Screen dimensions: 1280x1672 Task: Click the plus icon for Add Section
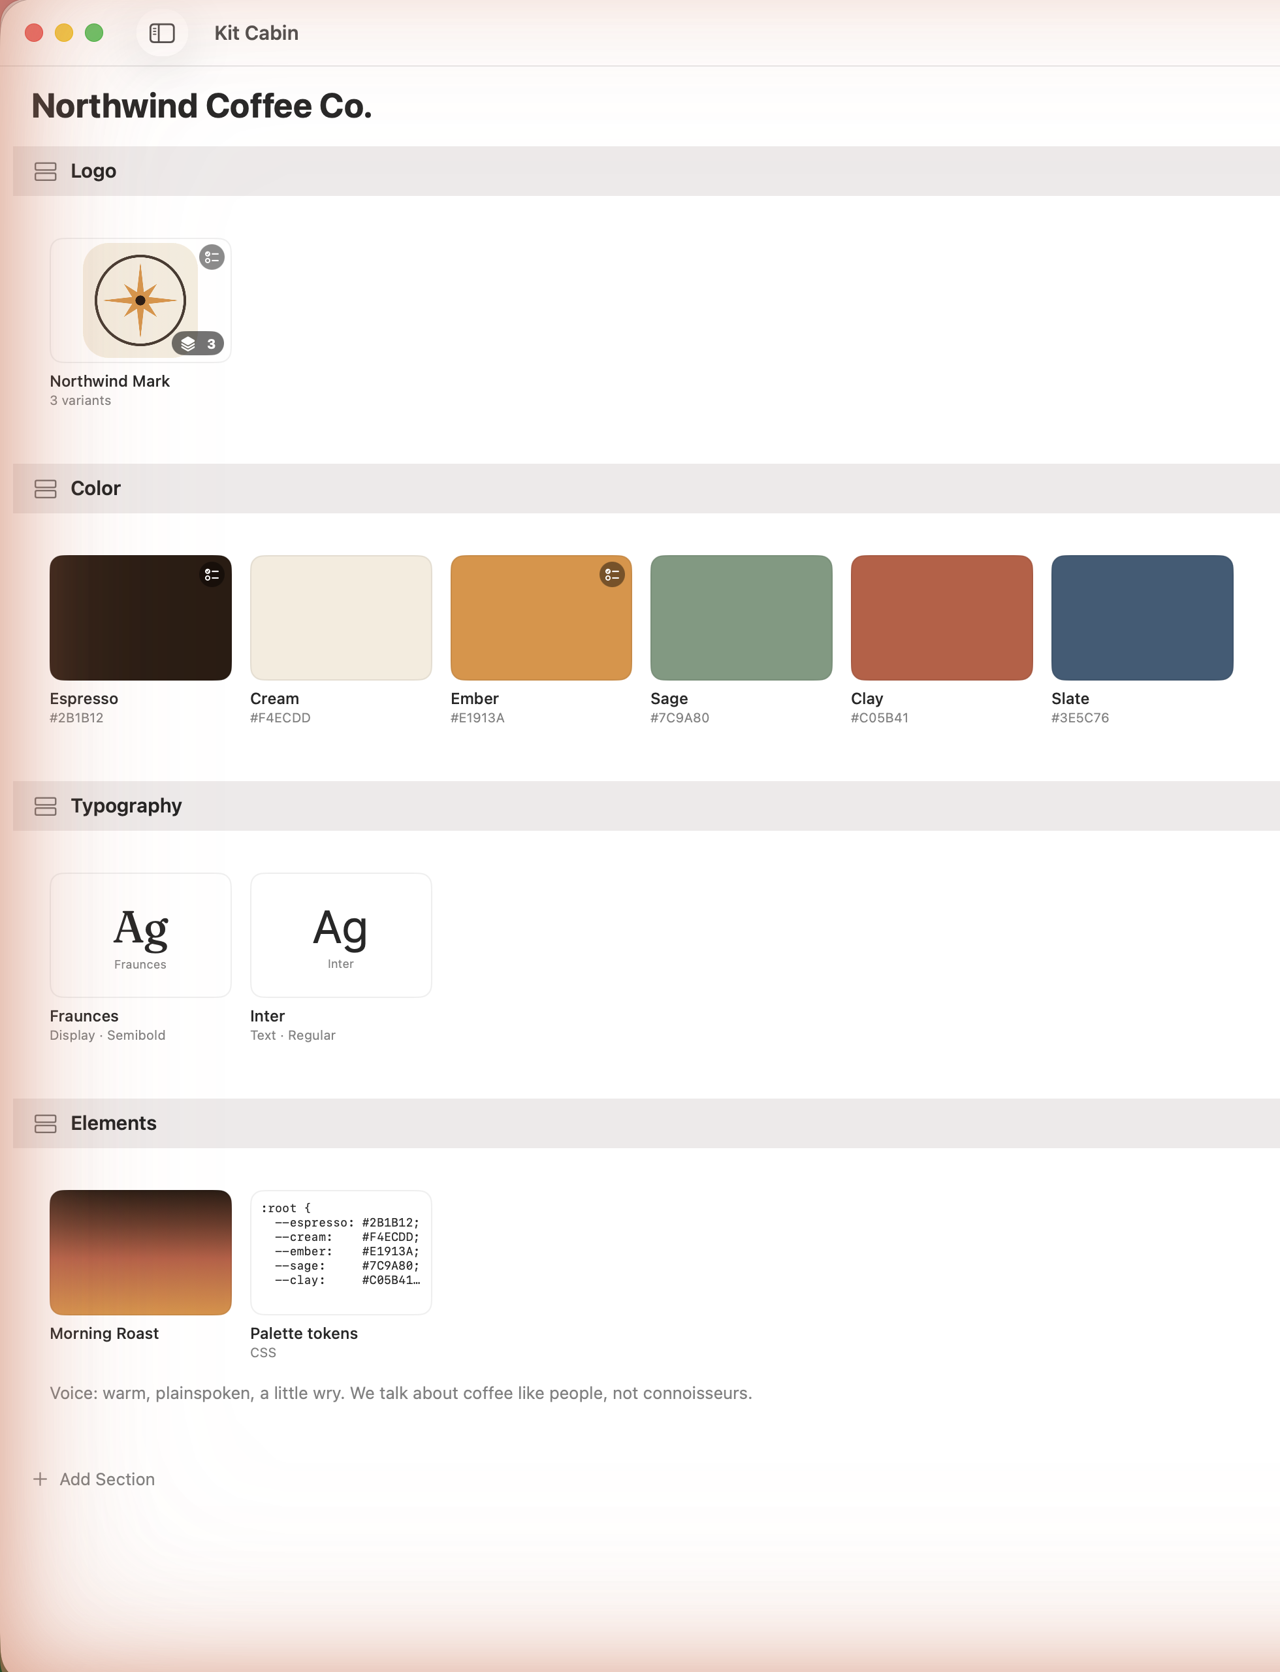click(x=40, y=1479)
